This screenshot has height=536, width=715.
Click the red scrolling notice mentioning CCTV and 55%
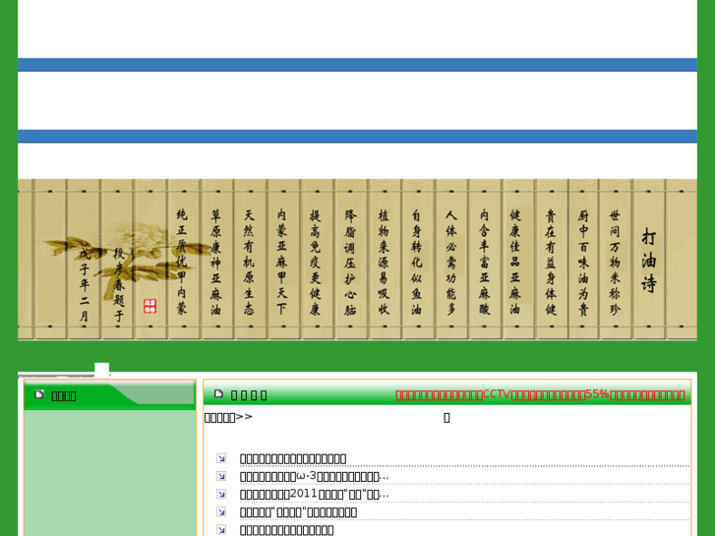[540, 395]
